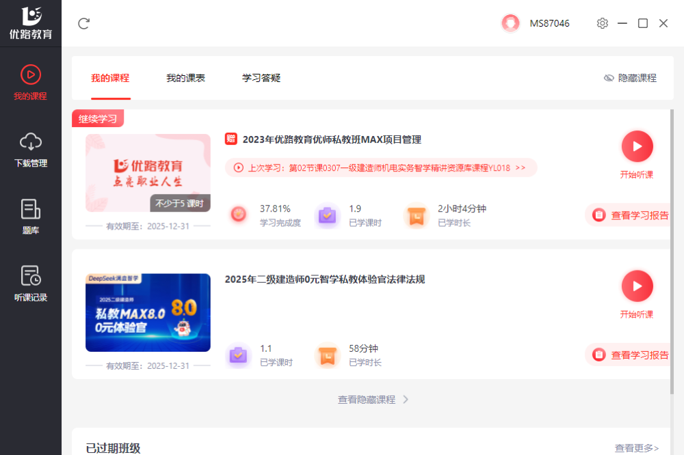Start playing the 2025 法律法规 course
This screenshot has height=455, width=684.
coord(637,286)
